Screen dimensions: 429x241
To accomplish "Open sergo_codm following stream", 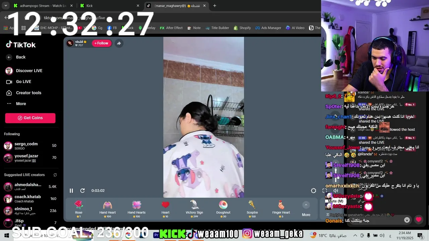I will pos(30,146).
